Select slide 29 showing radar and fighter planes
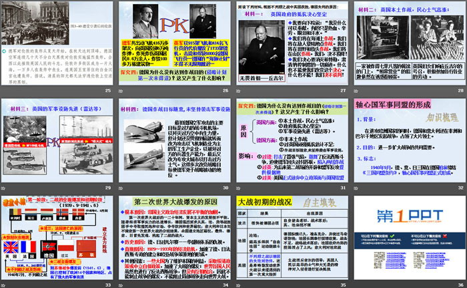 pyautogui.click(x=57, y=140)
